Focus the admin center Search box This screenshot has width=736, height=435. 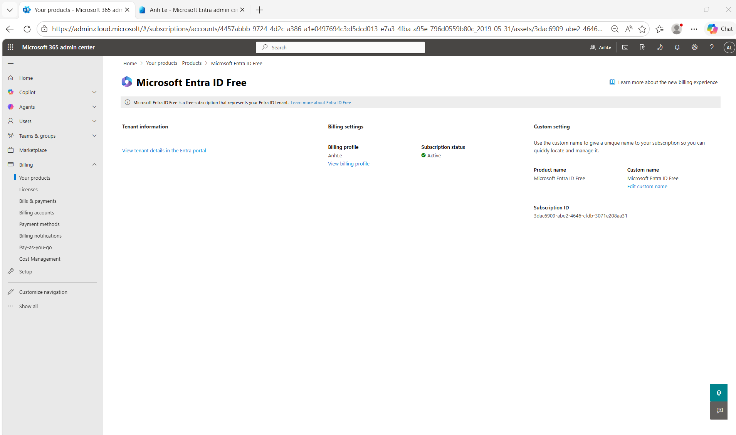click(340, 47)
